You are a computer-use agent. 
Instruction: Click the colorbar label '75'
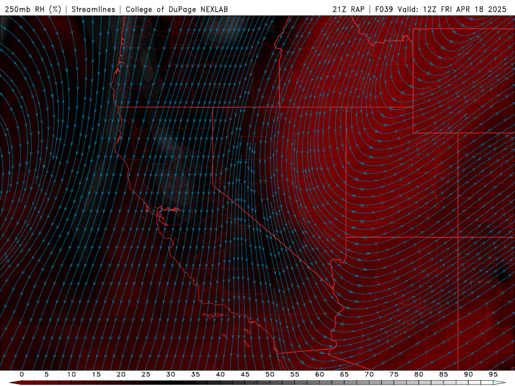(x=394, y=374)
